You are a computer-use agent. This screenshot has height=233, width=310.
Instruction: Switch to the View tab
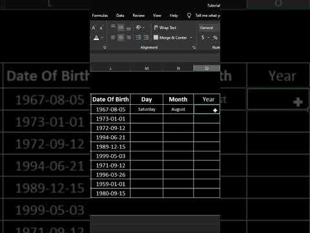click(157, 16)
